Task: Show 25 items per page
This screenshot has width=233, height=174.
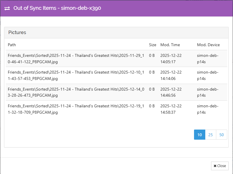Action: (210, 135)
